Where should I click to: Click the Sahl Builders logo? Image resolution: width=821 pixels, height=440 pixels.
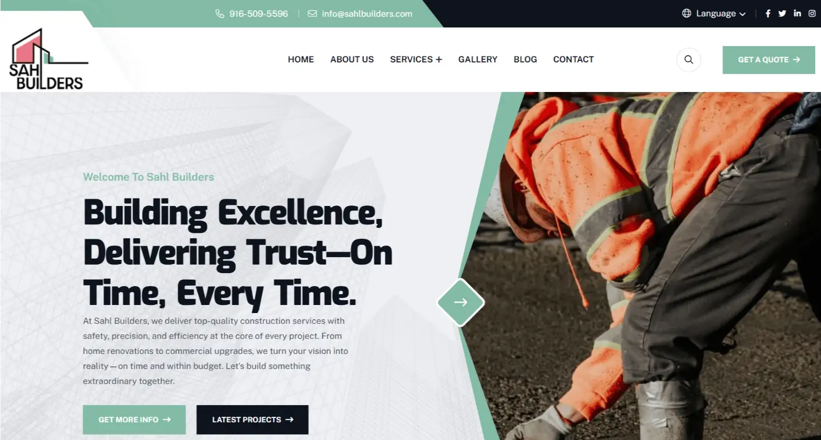click(47, 59)
